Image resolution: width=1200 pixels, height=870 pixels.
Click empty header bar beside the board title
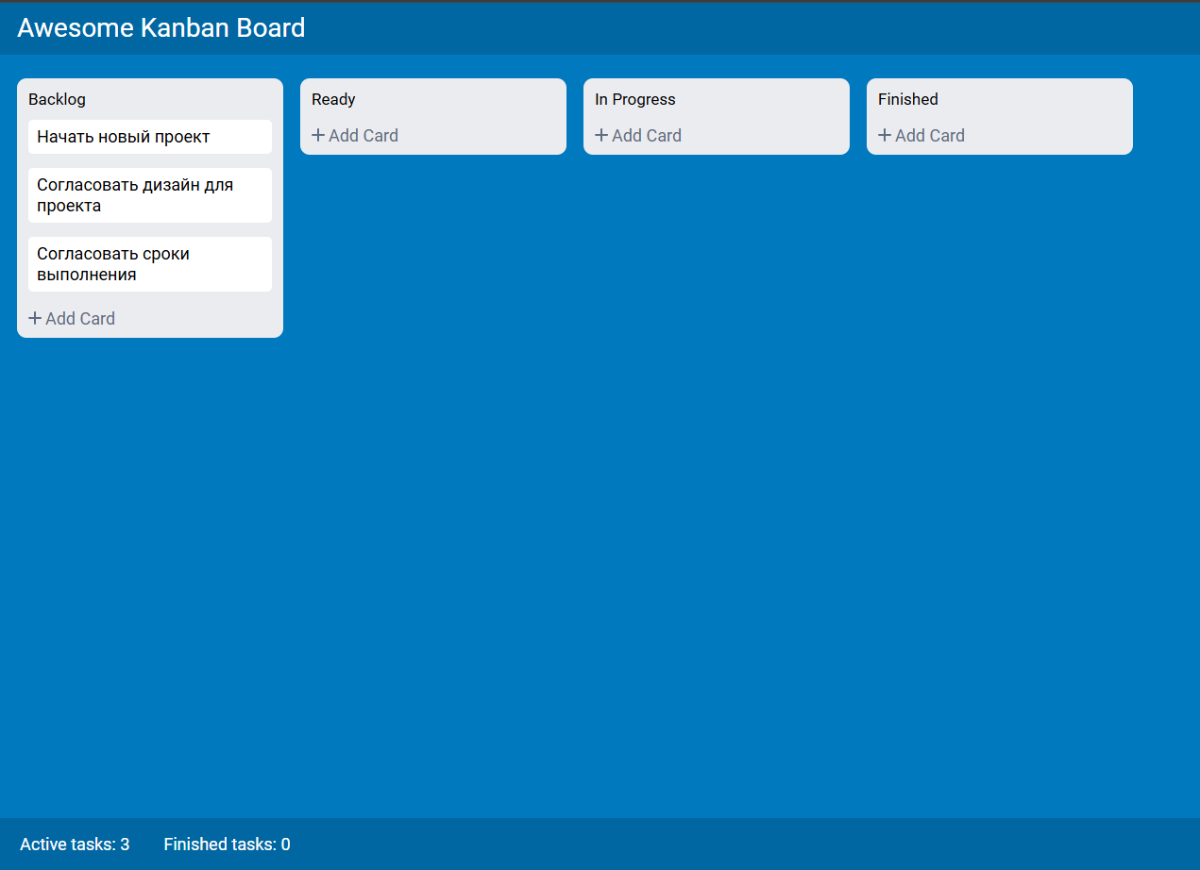[x=755, y=28]
